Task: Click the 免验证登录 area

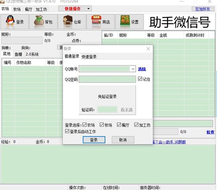Action: [x=107, y=96]
